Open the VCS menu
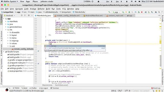The image size is (164, 92). tap(64, 9)
